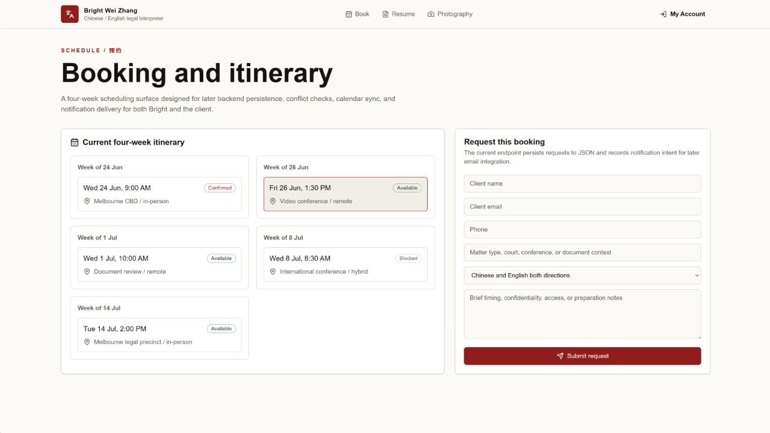Click the Video conference / remote text
The height and width of the screenshot is (433, 770).
click(x=316, y=201)
